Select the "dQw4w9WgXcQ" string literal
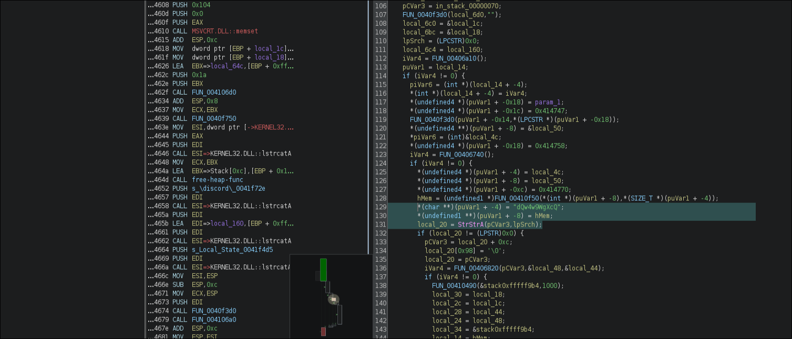The width and height of the screenshot is (792, 339). pyautogui.click(x=536, y=207)
